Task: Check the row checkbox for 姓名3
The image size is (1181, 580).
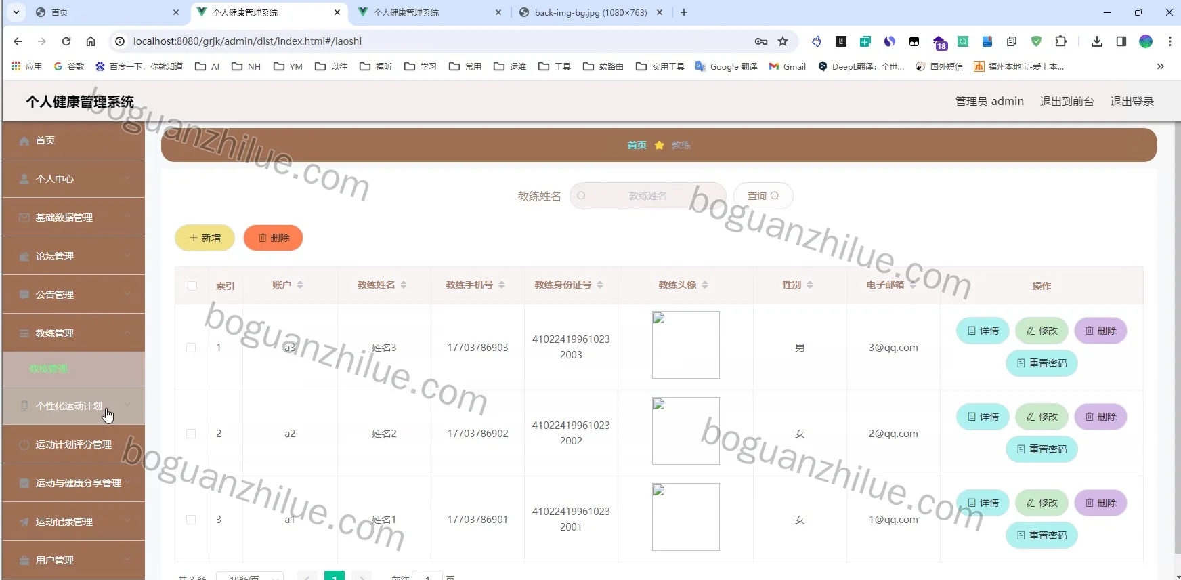Action: pos(191,348)
